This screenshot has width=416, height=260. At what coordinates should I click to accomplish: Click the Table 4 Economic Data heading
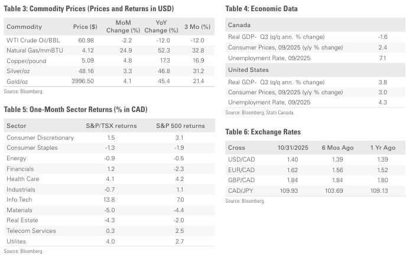click(x=262, y=9)
